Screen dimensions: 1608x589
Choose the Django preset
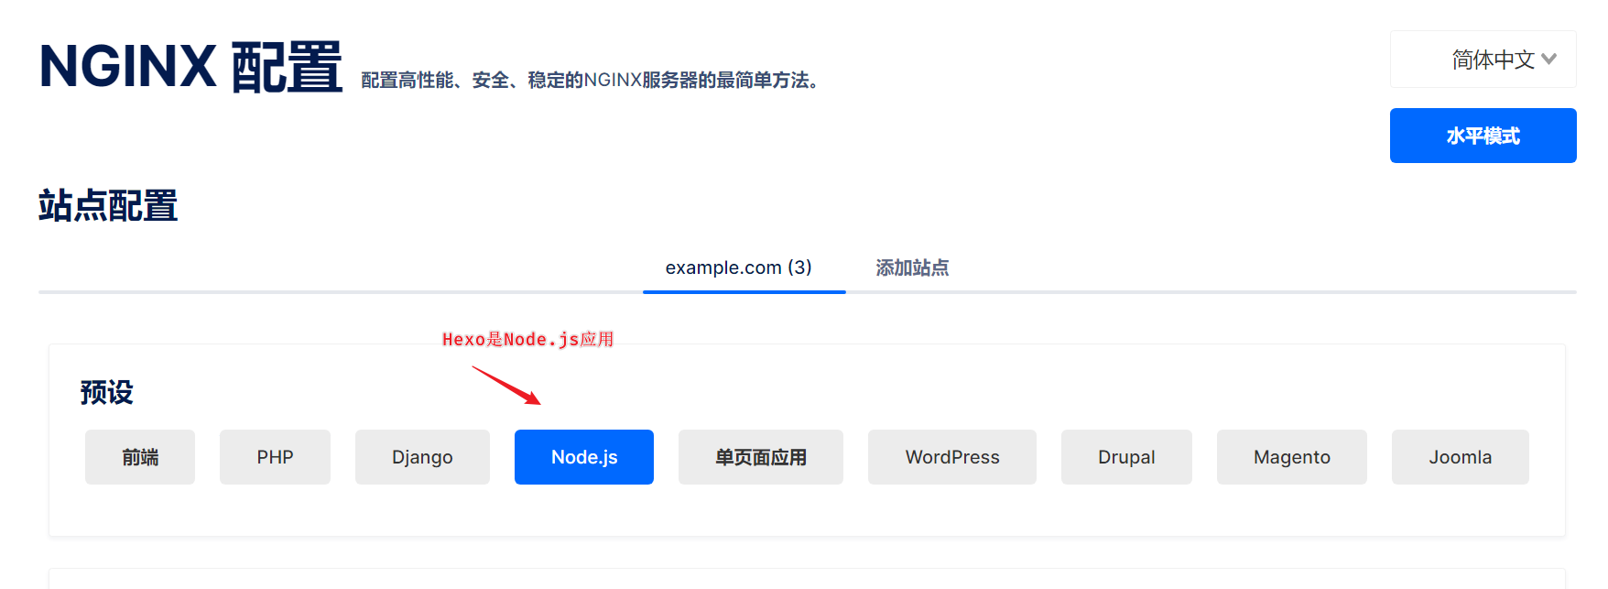pyautogui.click(x=422, y=457)
